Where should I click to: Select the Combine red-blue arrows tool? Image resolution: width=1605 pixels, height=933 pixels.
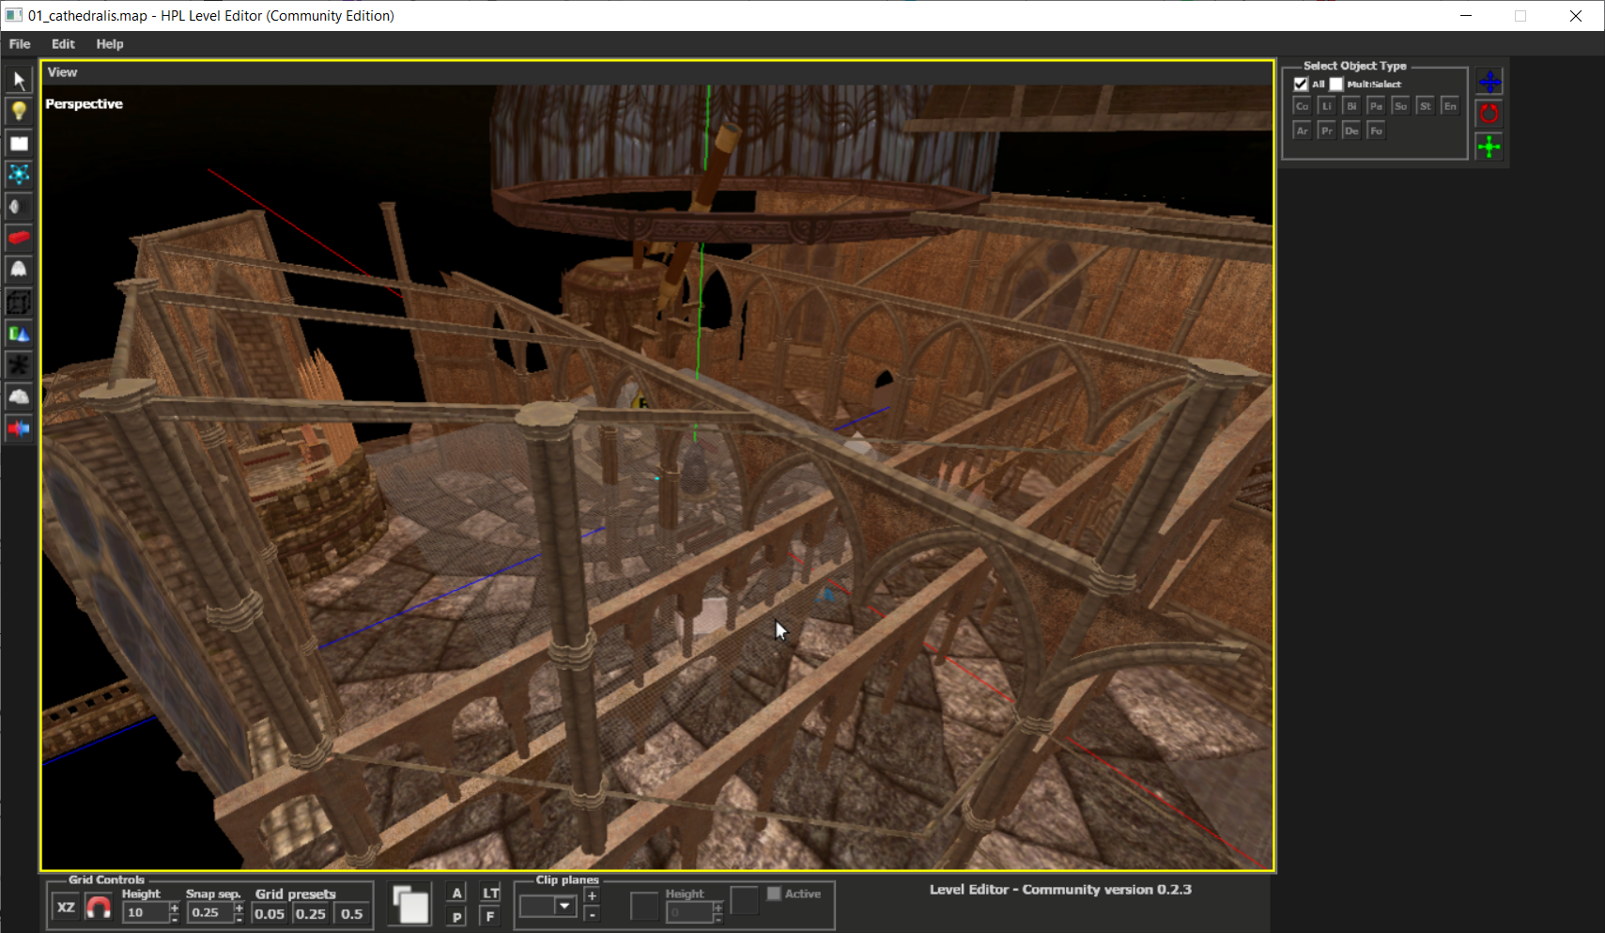click(x=19, y=428)
